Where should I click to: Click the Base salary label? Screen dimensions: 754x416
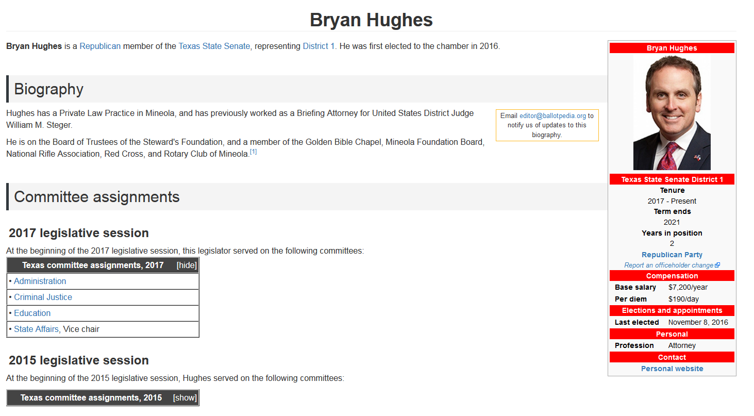point(635,287)
